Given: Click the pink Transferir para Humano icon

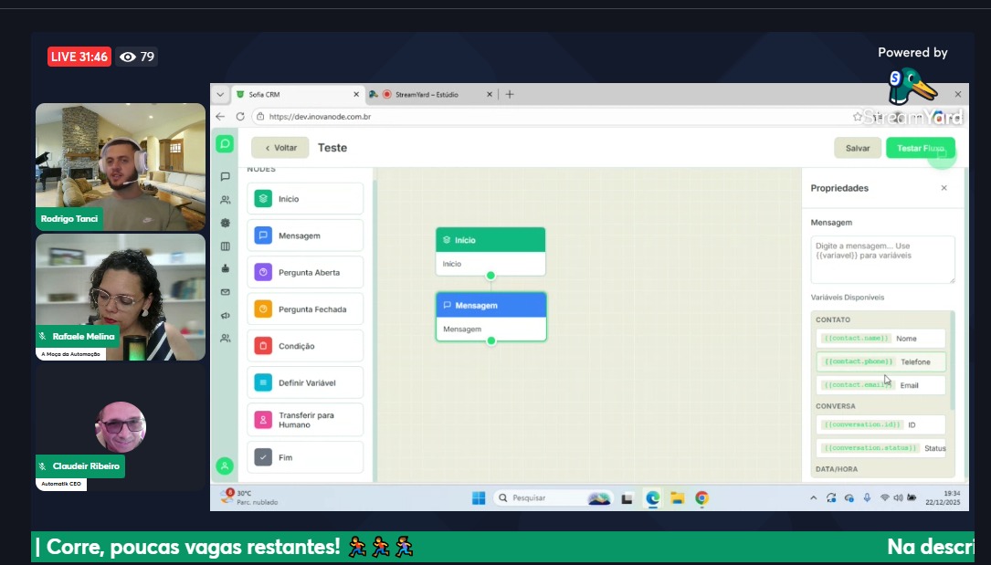Looking at the screenshot, I should point(263,420).
